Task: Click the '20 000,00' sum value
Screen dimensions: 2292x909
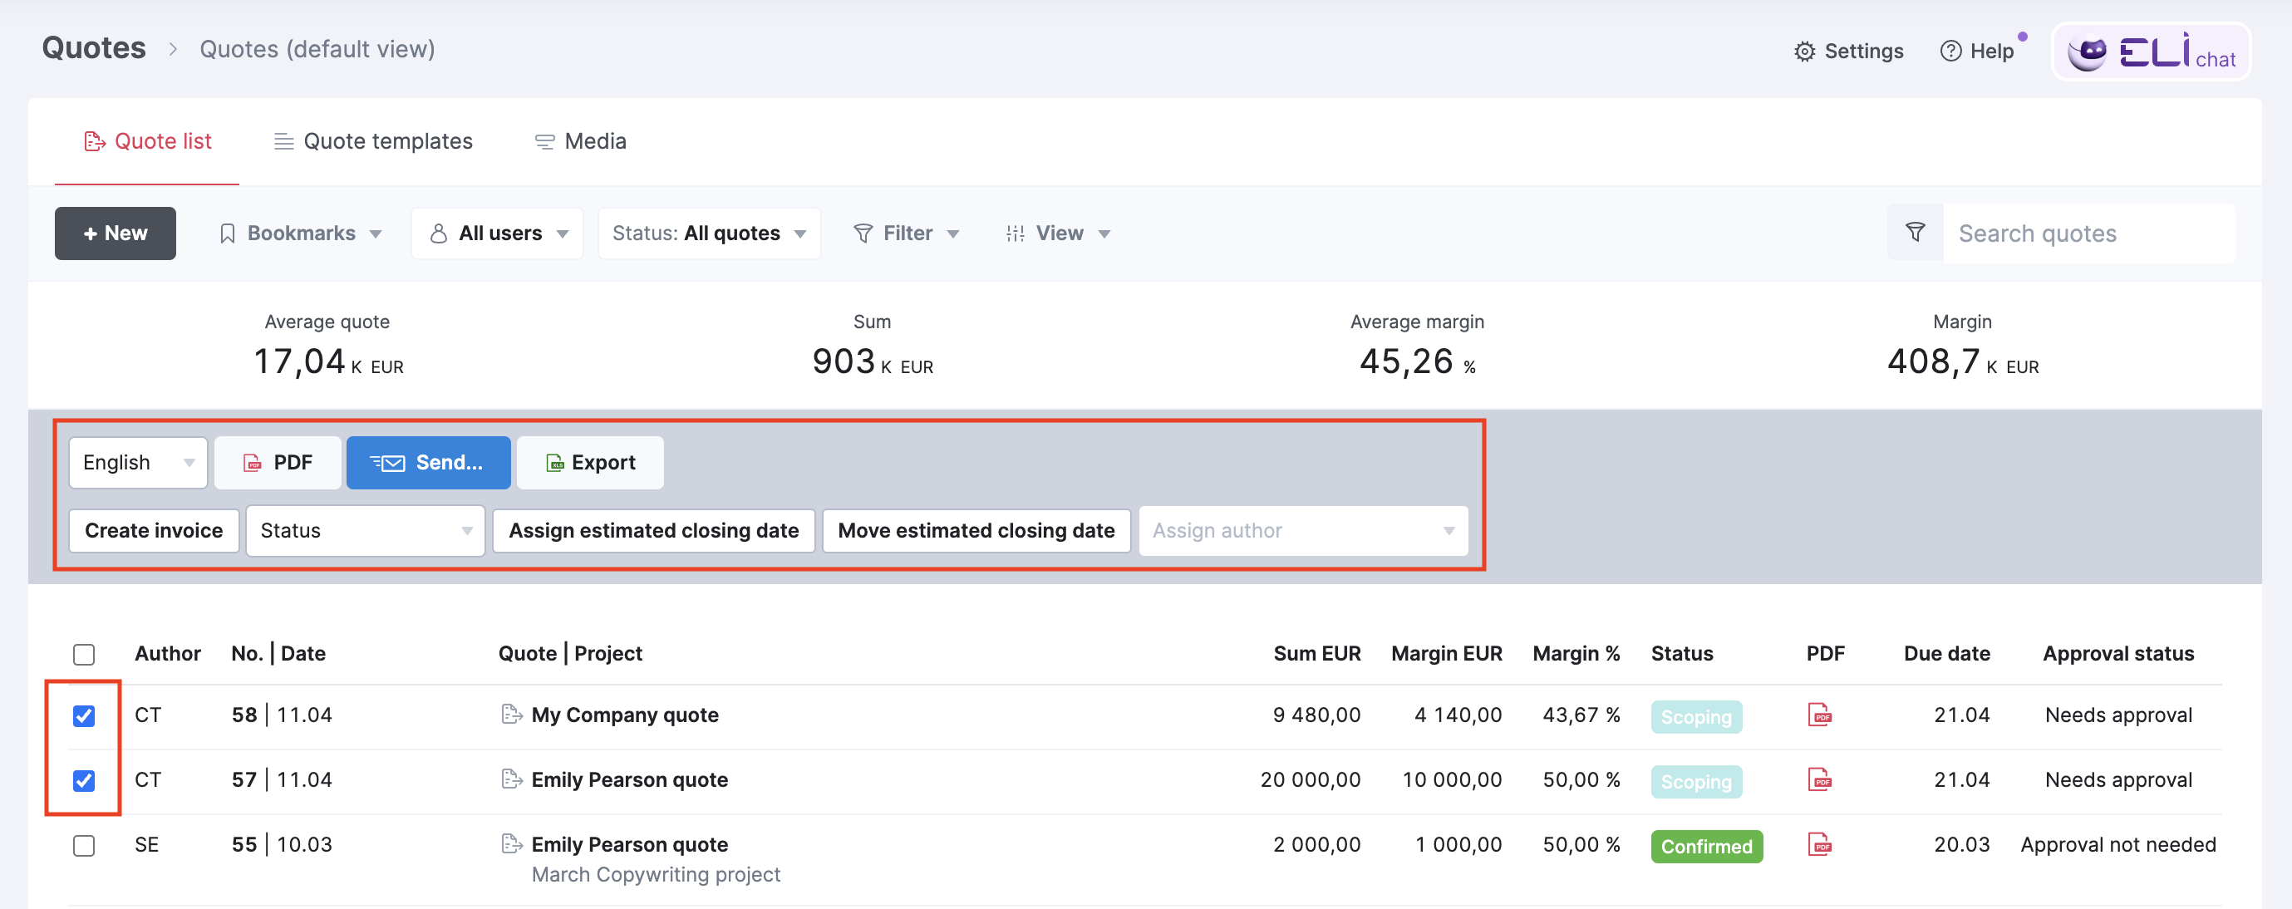Action: coord(1311,780)
